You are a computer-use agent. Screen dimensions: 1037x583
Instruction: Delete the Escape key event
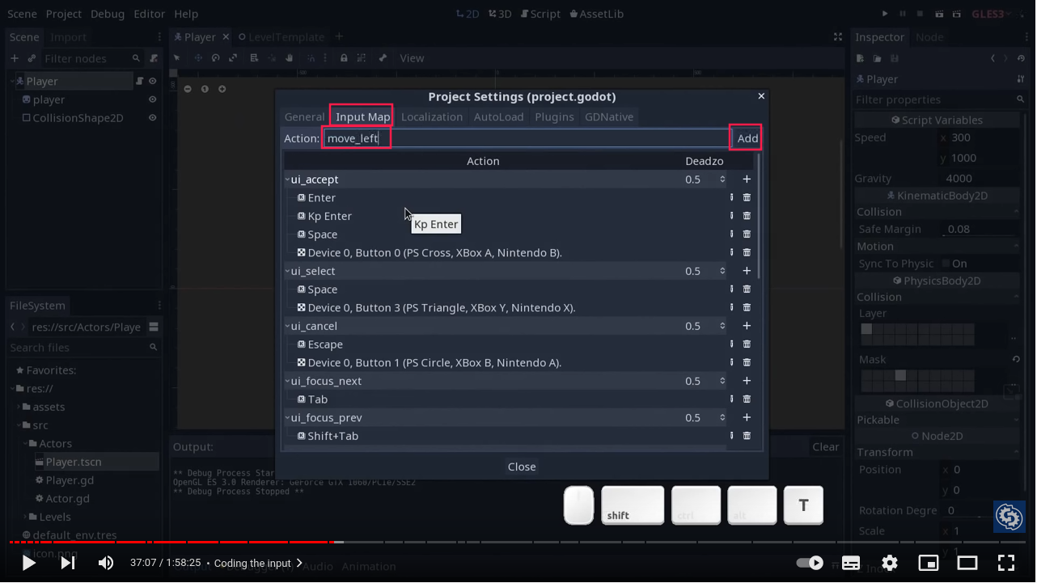[x=747, y=344]
